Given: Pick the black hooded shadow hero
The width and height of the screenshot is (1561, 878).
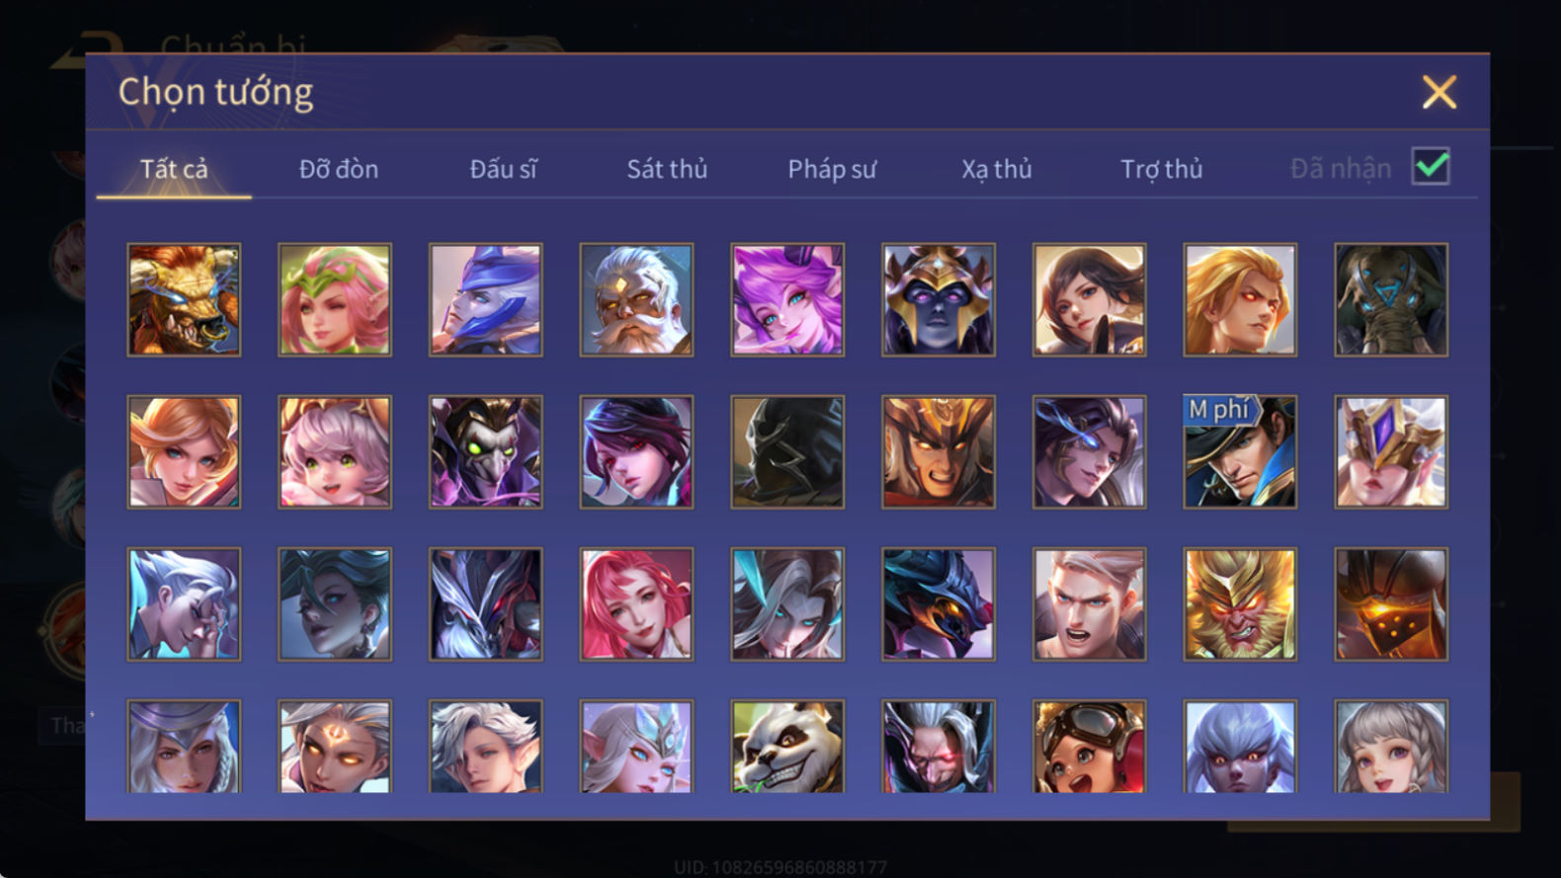Looking at the screenshot, I should tap(787, 452).
